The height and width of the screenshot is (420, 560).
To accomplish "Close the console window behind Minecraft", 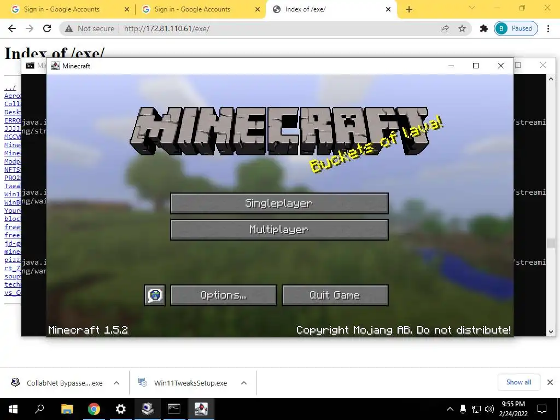I will pos(543,65).
